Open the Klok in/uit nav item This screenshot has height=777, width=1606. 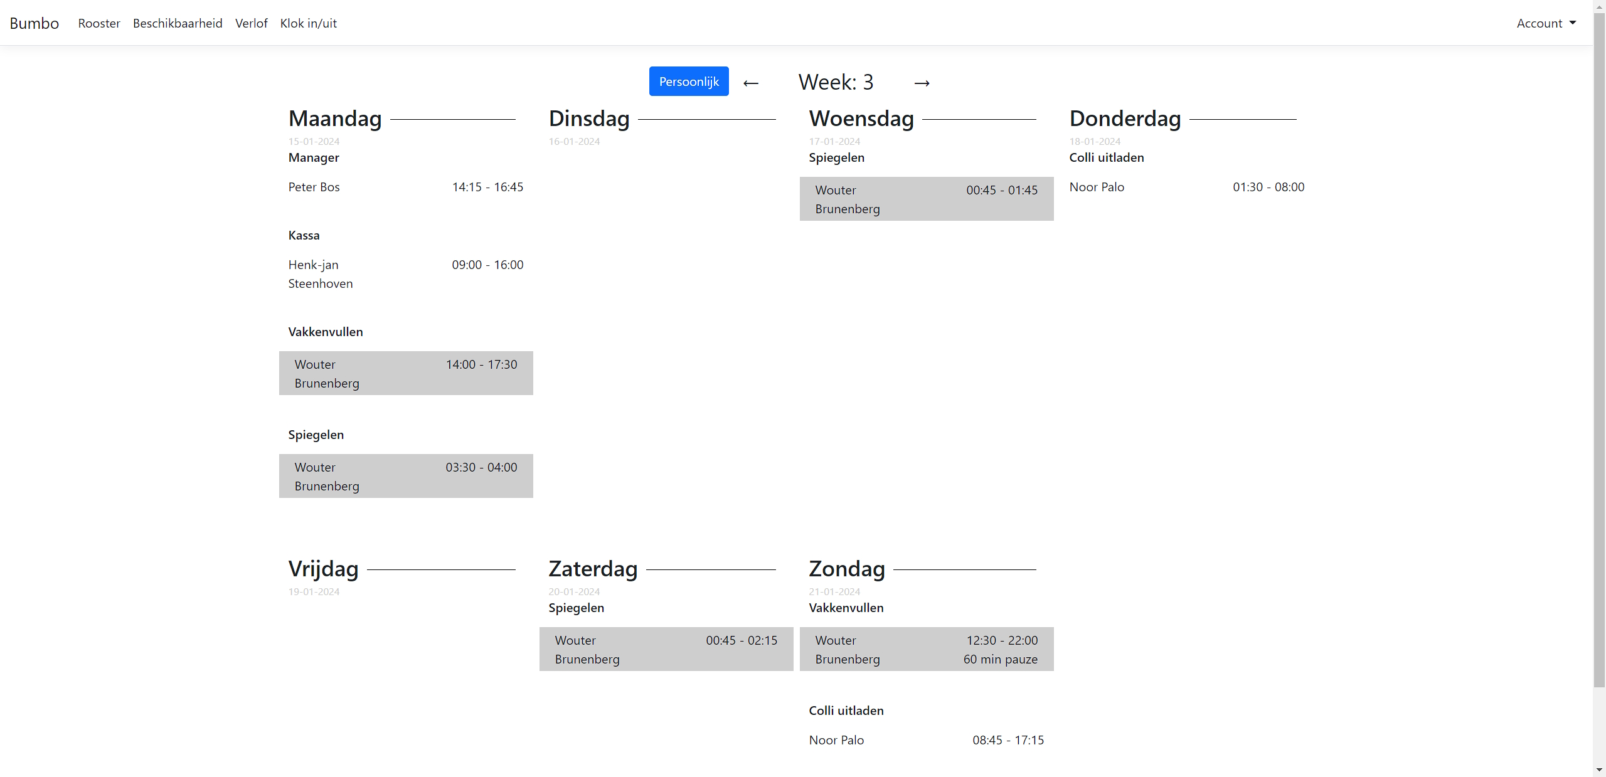[309, 23]
